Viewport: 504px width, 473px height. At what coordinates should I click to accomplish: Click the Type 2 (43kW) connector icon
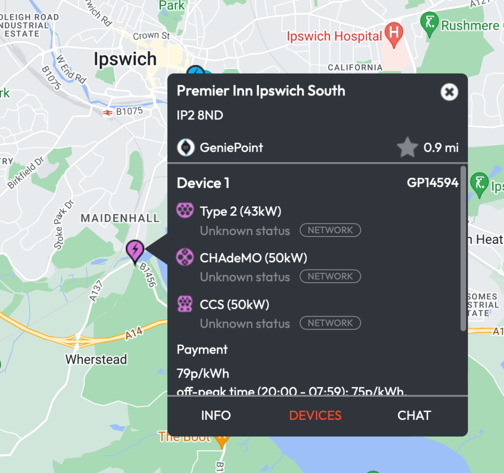click(185, 210)
